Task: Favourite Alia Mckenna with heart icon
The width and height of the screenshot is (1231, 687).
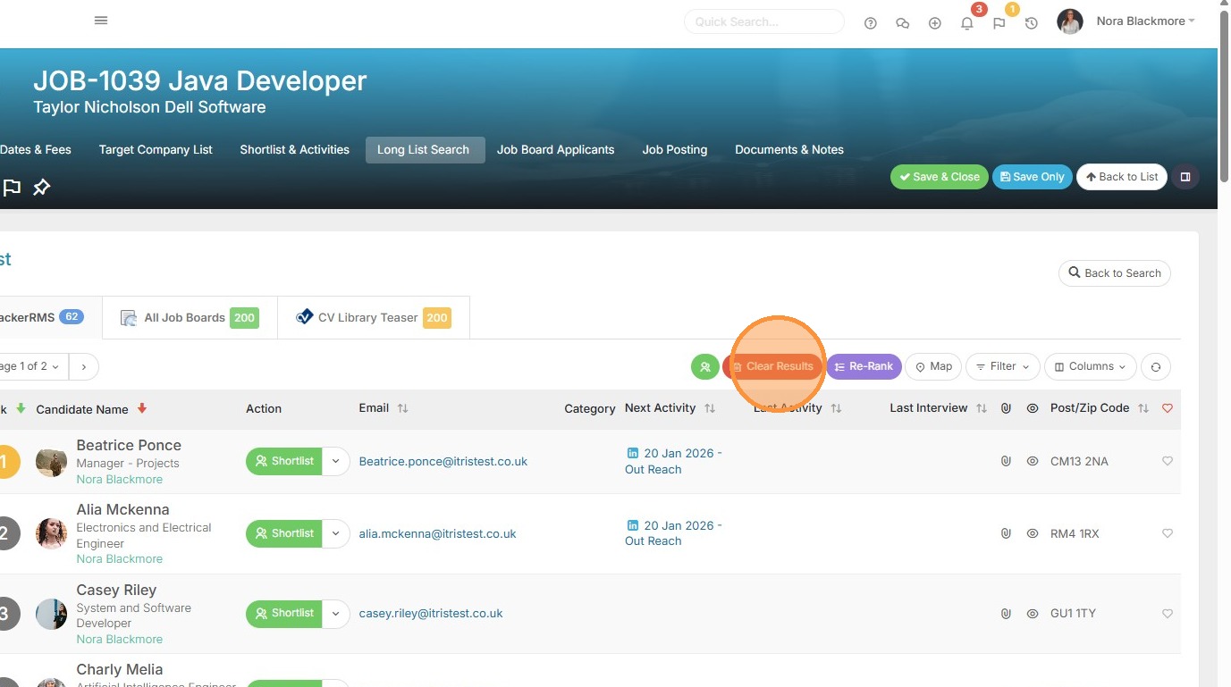Action: click(x=1167, y=533)
